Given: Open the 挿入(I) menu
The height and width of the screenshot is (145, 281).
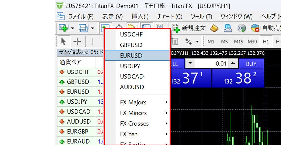Looking at the screenshot, I should click(x=140, y=17).
